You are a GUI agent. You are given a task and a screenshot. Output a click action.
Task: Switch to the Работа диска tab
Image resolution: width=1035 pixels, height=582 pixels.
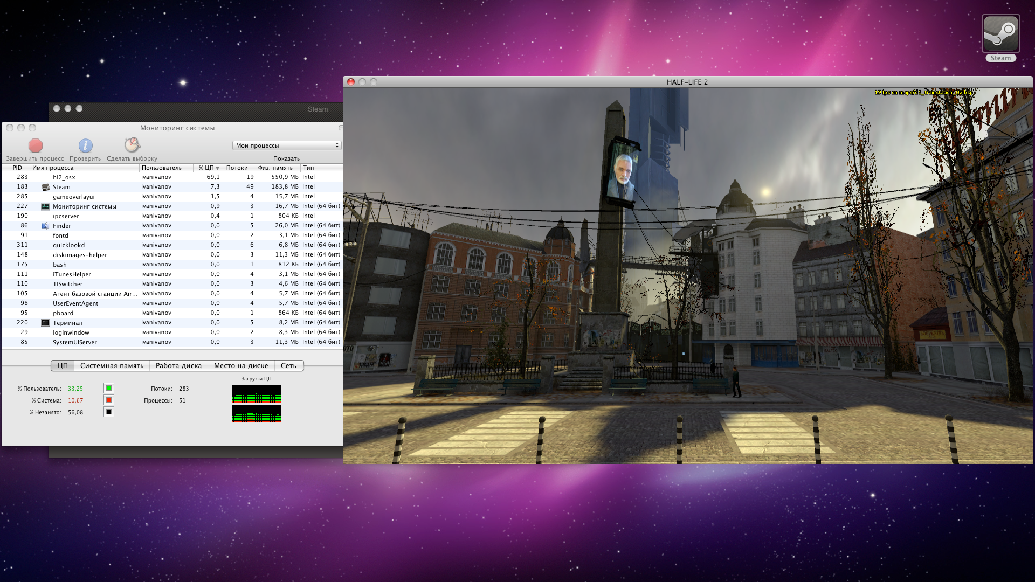tap(178, 365)
